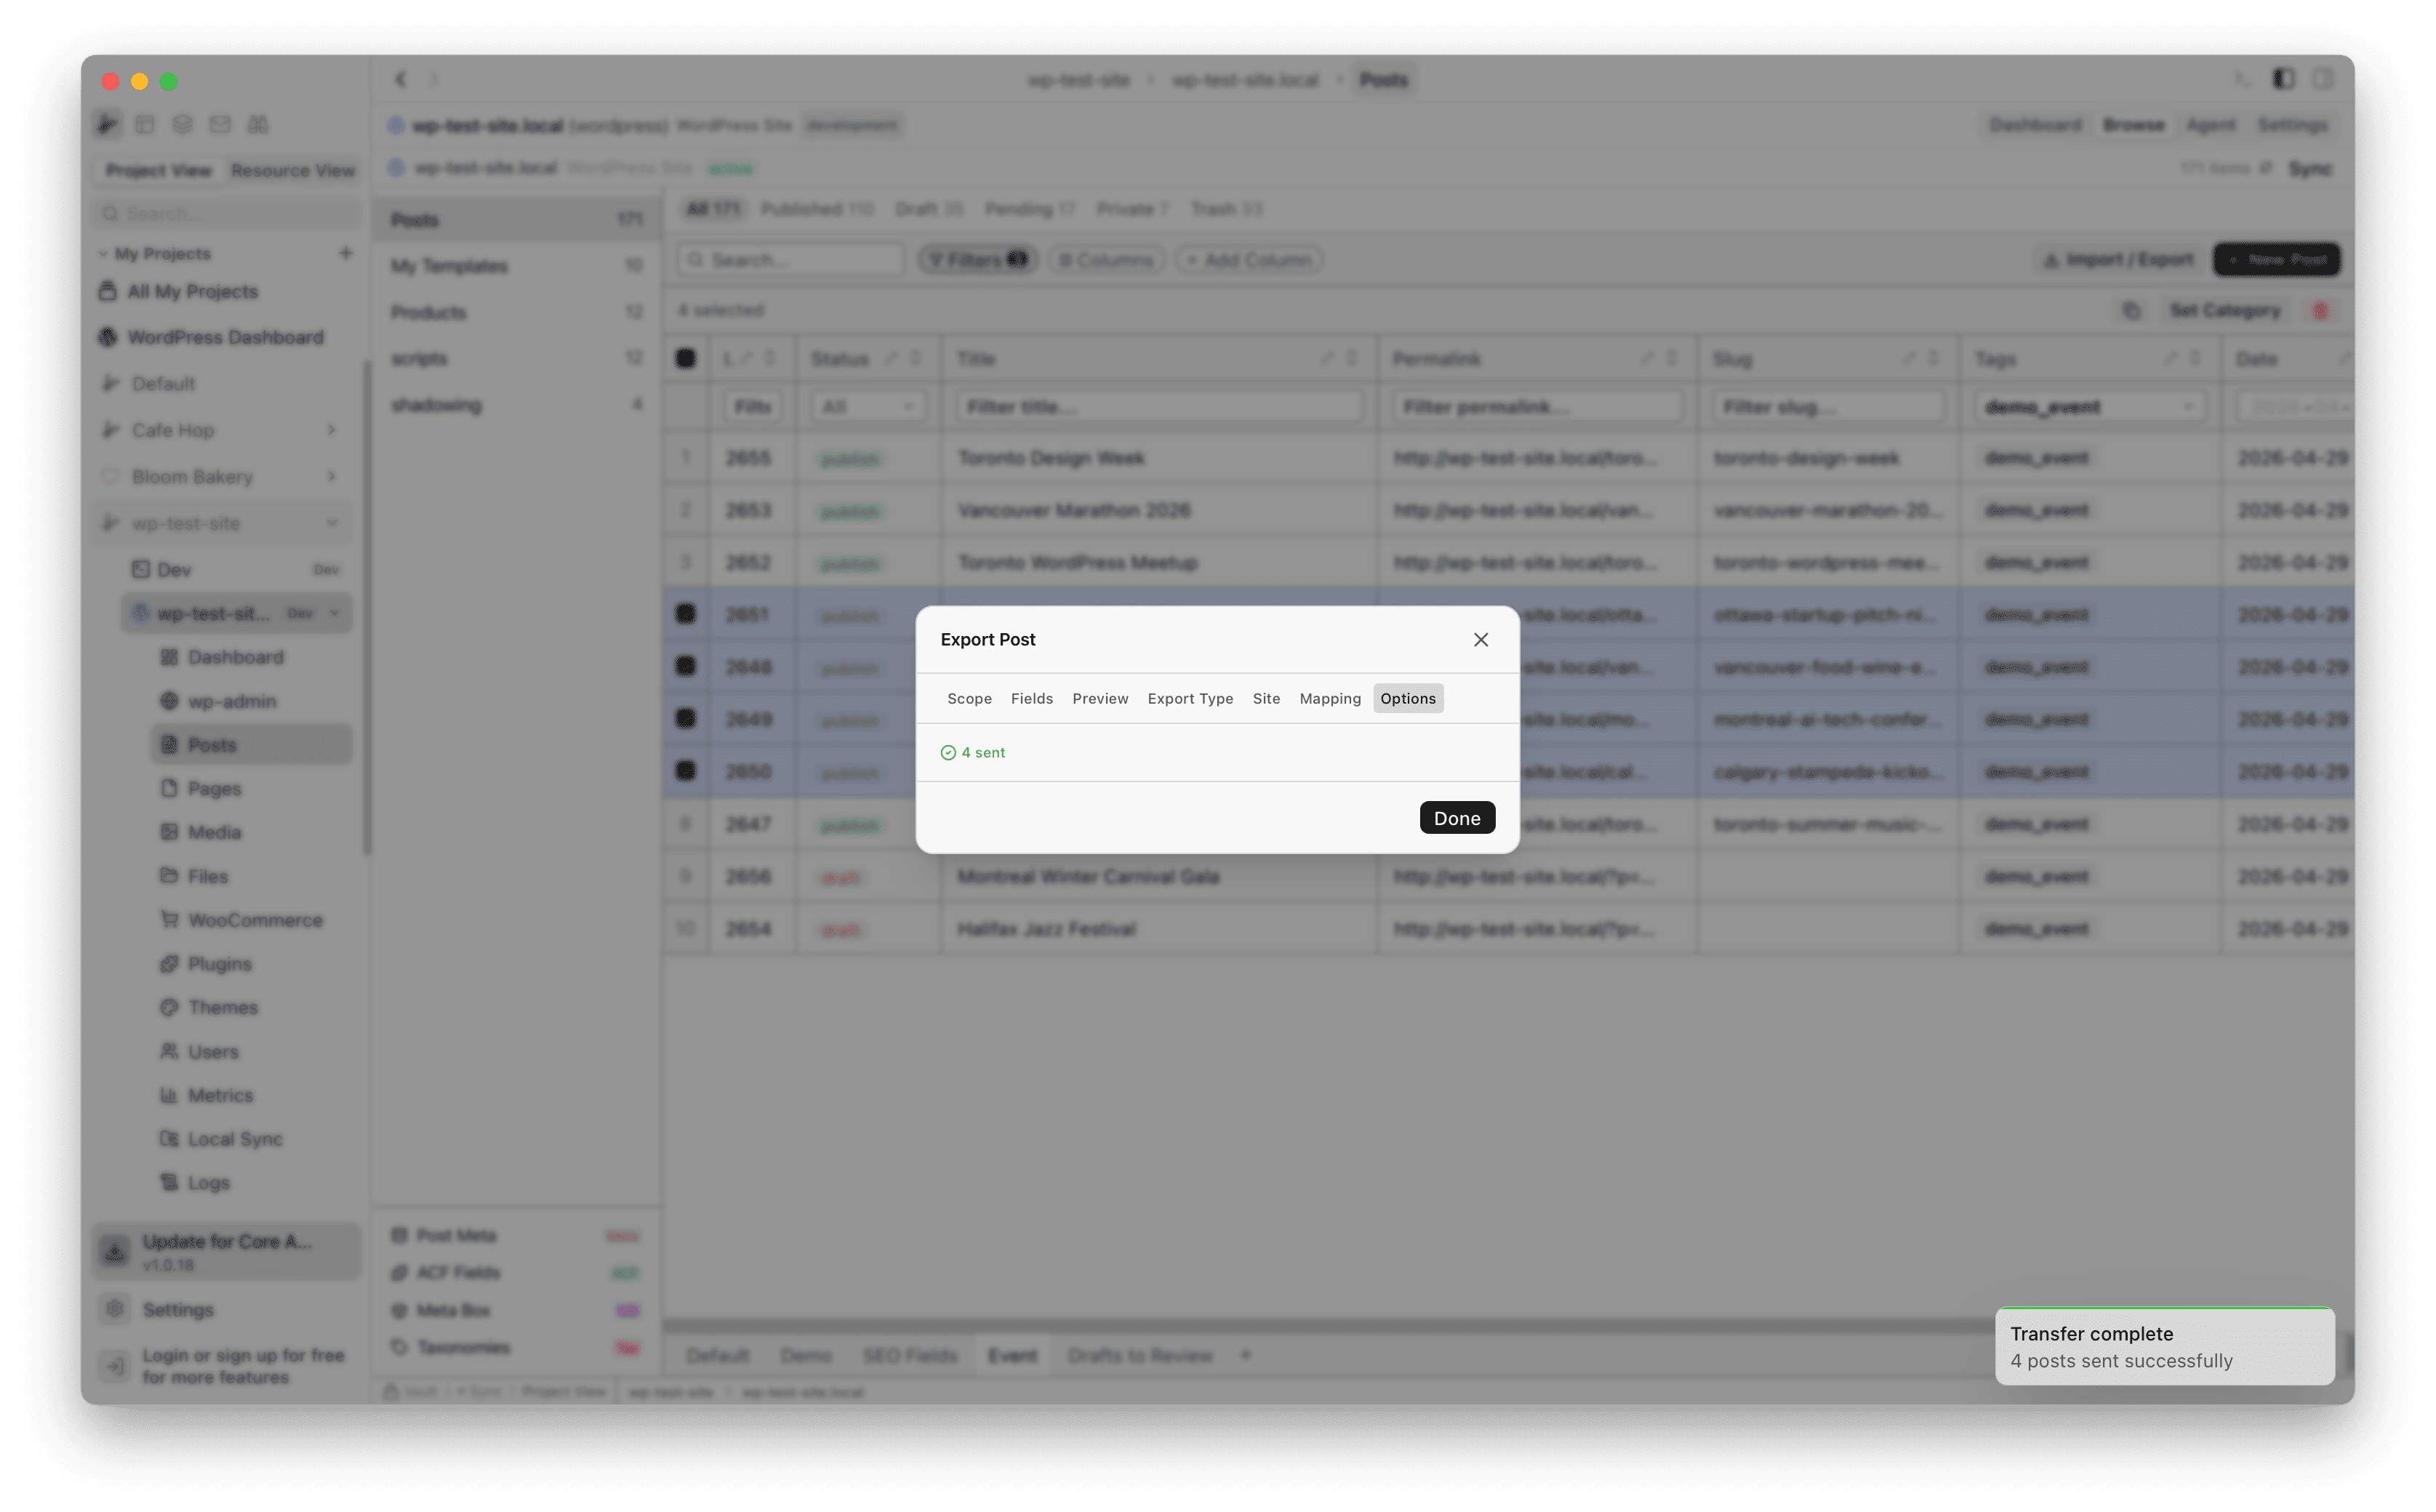Click the red trash delete icon
This screenshot has height=1512, width=2436.
(x=2320, y=311)
